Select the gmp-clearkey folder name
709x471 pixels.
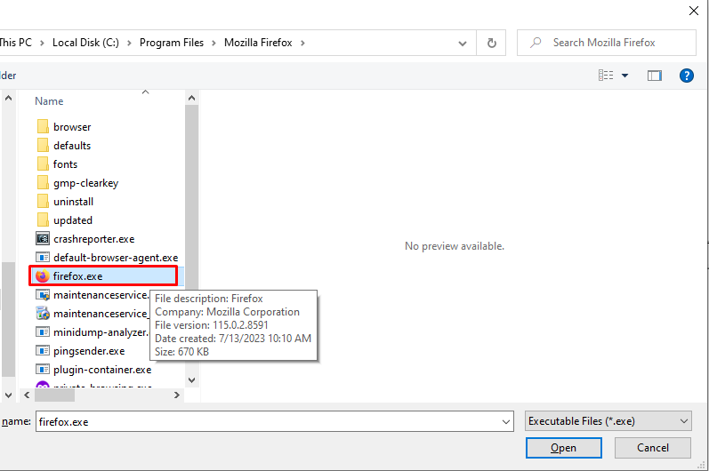(86, 183)
